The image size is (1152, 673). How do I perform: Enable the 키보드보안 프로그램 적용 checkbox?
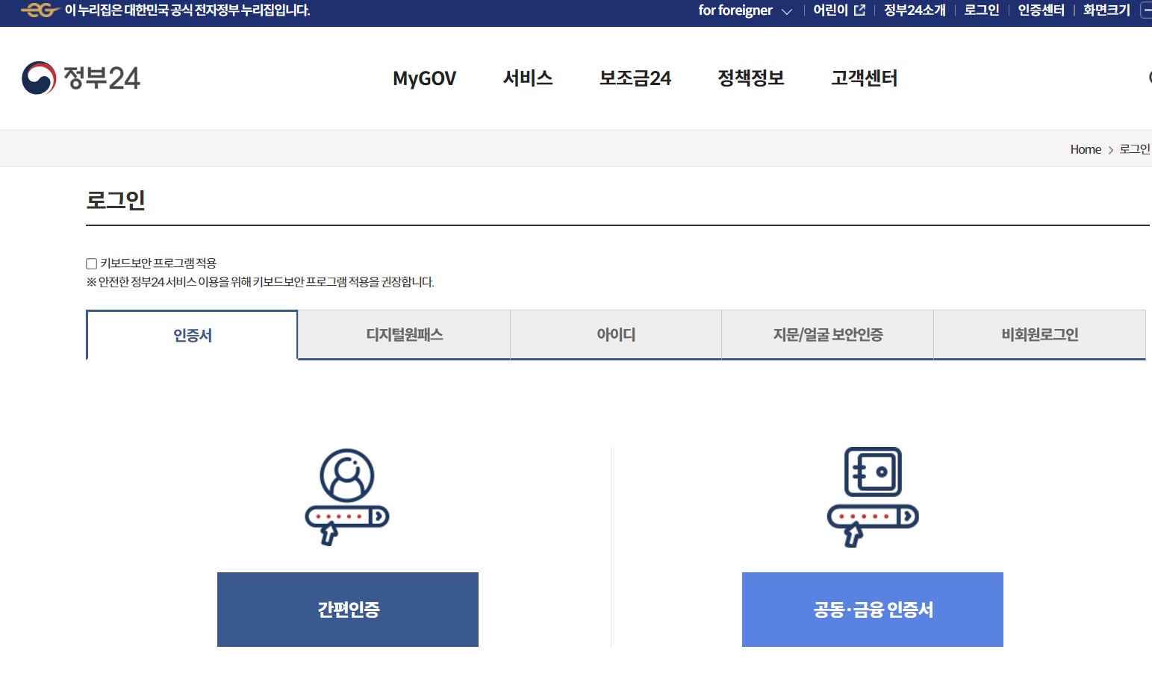click(x=90, y=263)
